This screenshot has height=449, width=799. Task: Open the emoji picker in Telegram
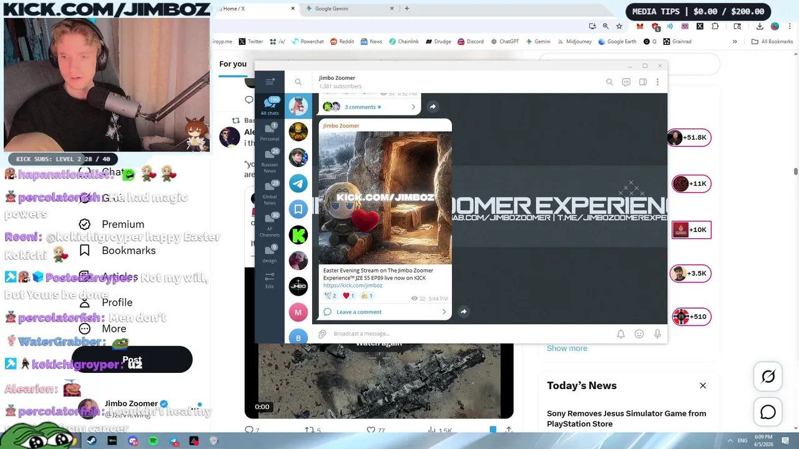tap(639, 334)
